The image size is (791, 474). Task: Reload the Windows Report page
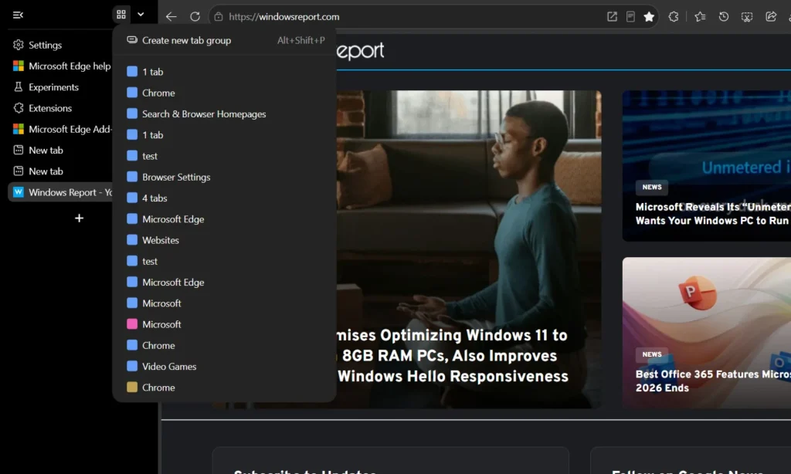(195, 17)
